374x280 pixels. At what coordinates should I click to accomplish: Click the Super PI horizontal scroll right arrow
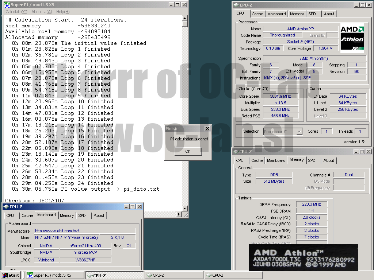[x=179, y=214]
